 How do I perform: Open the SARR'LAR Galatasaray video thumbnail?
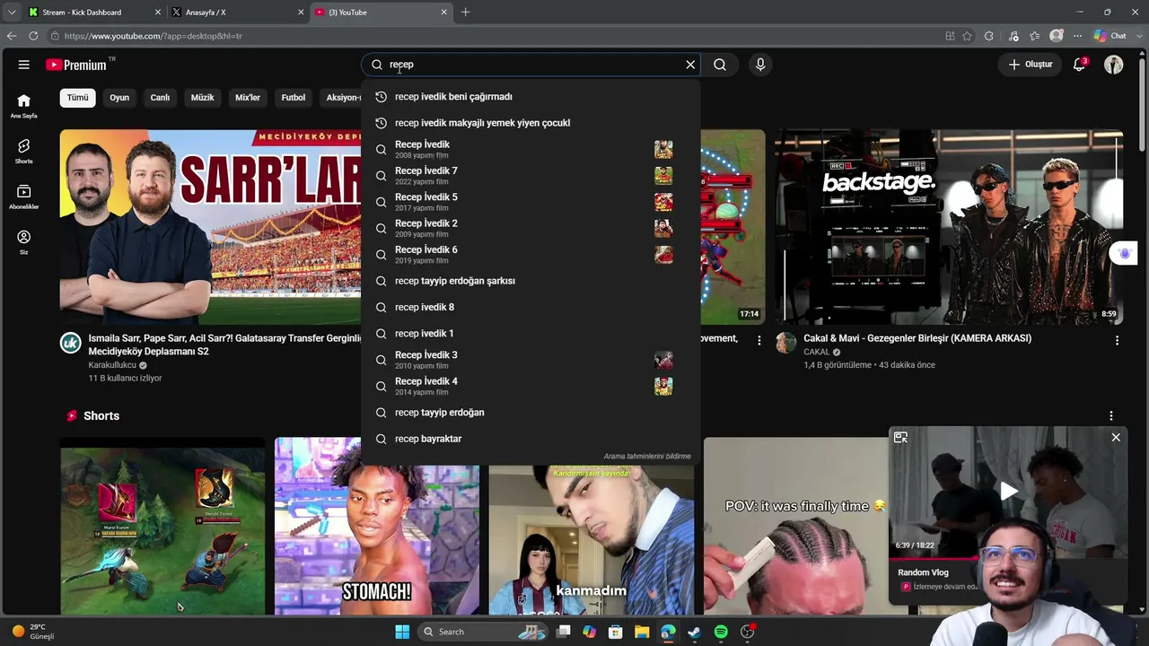coord(210,227)
